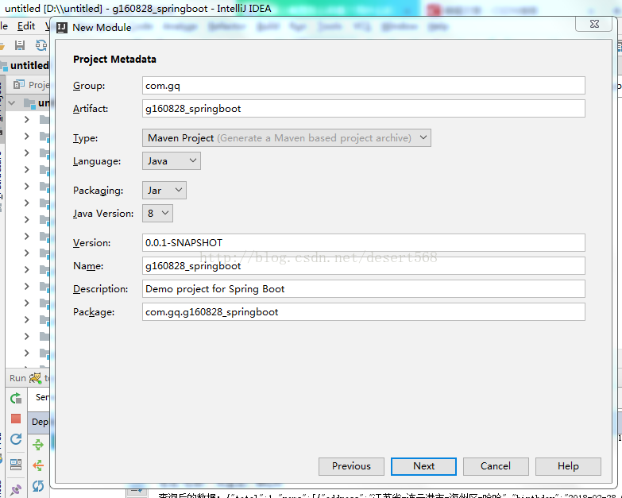
Task: Open the Language dropdown showing Java
Action: point(172,161)
